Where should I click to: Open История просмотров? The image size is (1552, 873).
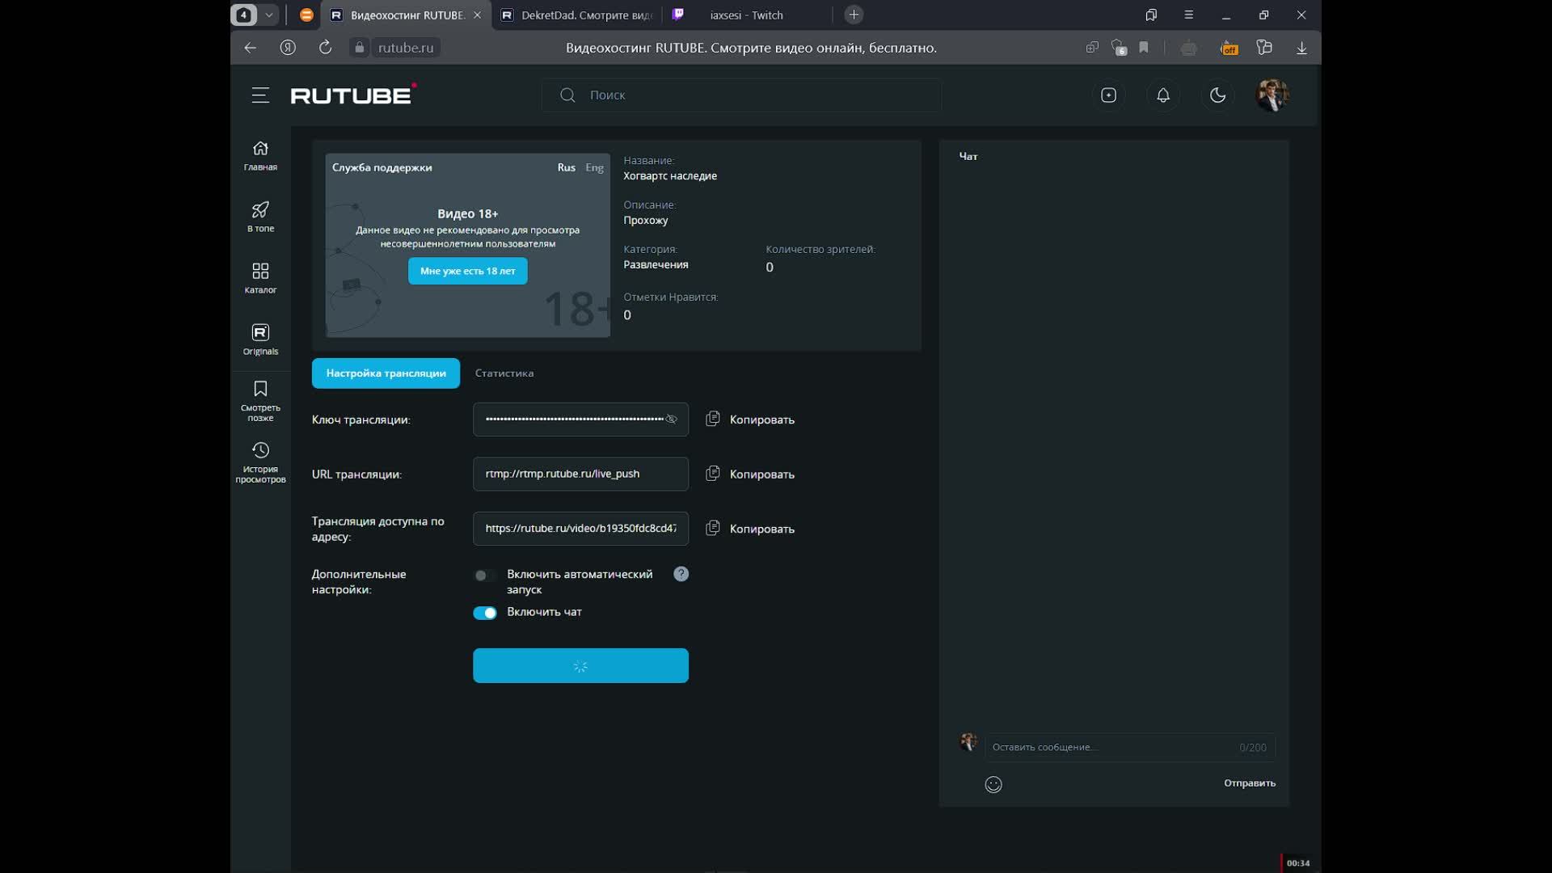click(260, 462)
